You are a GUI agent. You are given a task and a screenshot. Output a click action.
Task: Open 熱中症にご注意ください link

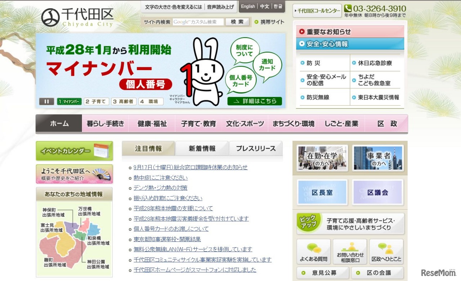coord(161,178)
